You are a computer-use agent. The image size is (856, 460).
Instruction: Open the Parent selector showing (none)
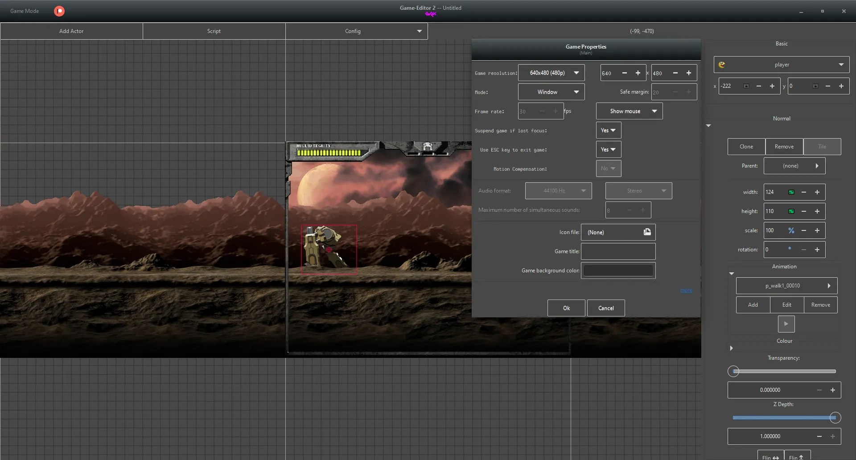[x=794, y=166]
